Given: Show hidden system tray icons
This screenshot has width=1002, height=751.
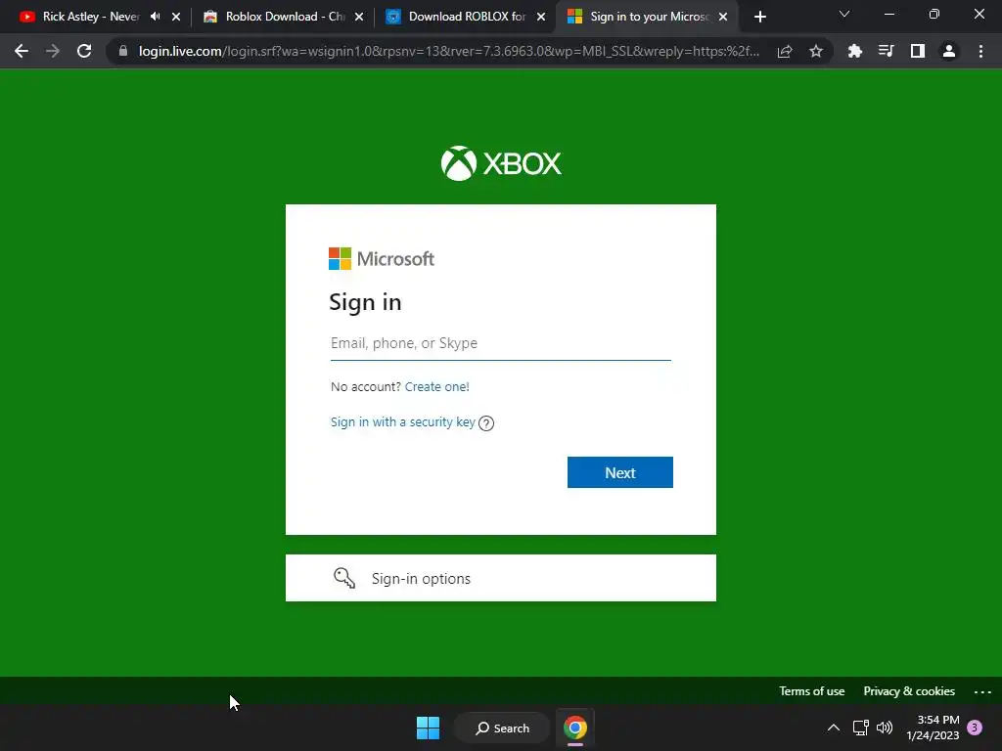Looking at the screenshot, I should (834, 728).
